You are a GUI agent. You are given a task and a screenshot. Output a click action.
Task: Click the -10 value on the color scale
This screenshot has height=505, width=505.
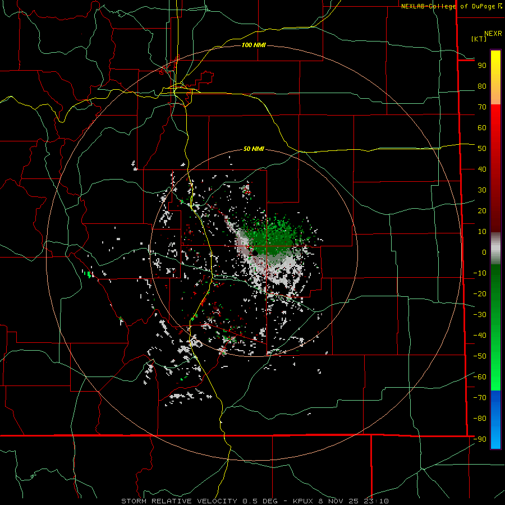[480, 273]
